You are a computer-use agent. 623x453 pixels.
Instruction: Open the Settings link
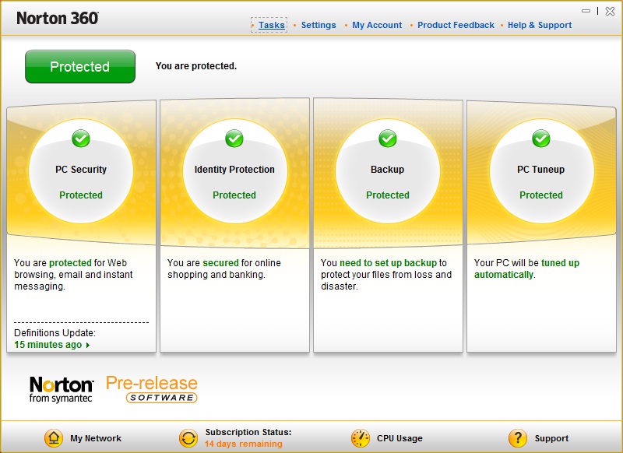pyautogui.click(x=319, y=25)
